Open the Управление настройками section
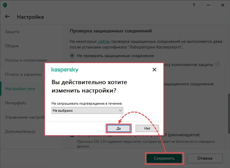The image size is (230, 168). point(25,117)
